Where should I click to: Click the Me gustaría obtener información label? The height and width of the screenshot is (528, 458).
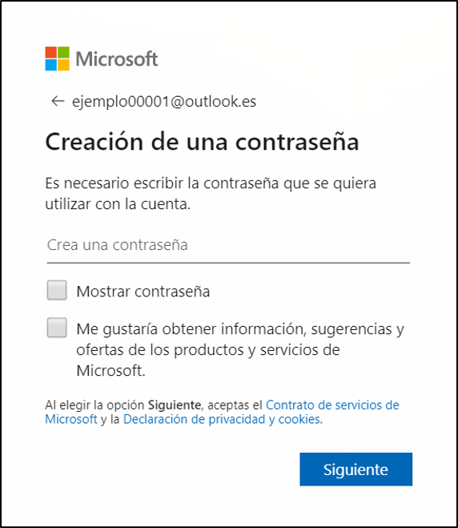coord(240,349)
